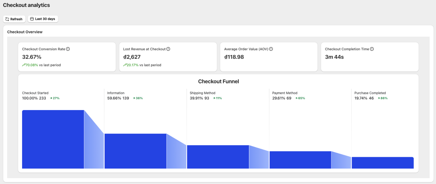
Task: Click the 19.74% 46 funnel value
Action: tap(364, 98)
